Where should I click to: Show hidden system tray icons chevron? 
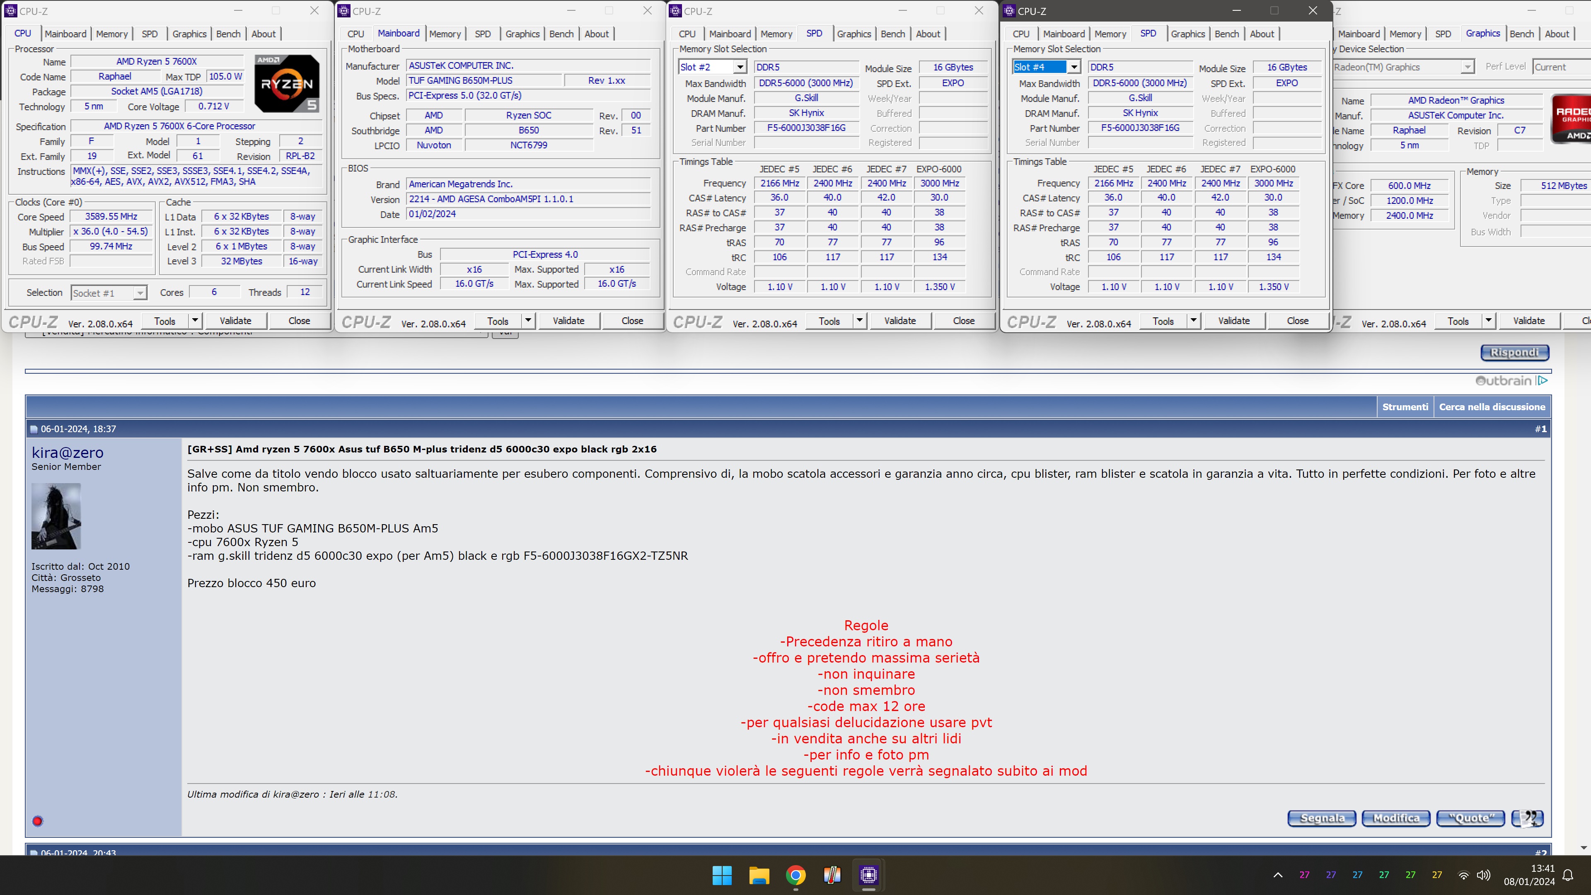tap(1278, 875)
